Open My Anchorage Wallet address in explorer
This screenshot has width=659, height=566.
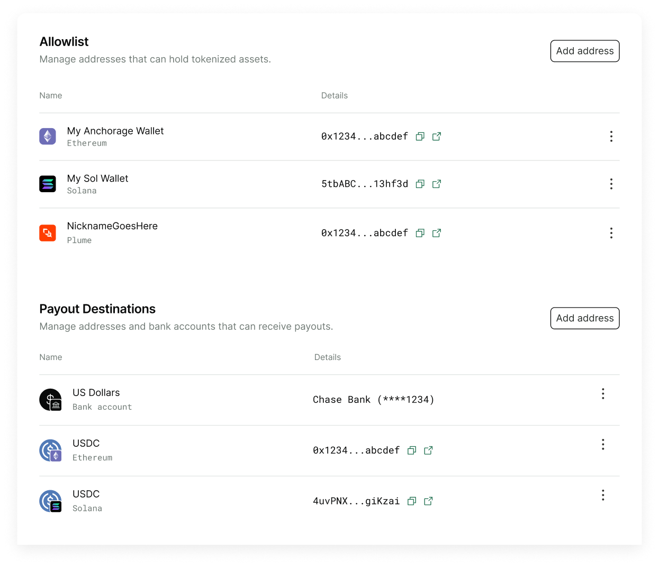(x=437, y=137)
